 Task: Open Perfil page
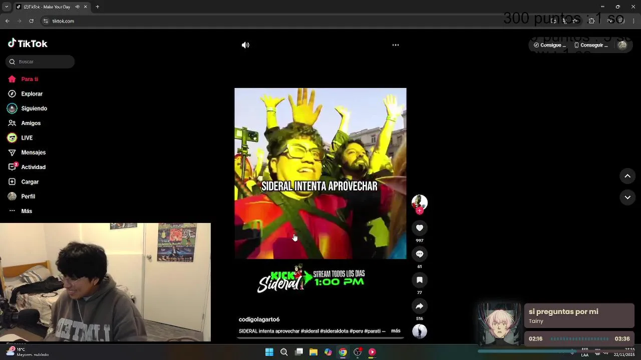21,196
